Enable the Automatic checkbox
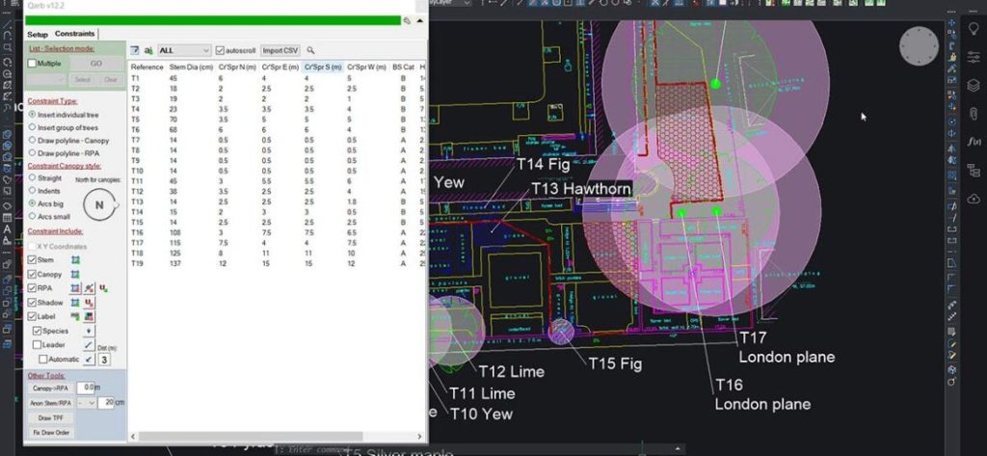This screenshot has width=987, height=456. click(42, 360)
